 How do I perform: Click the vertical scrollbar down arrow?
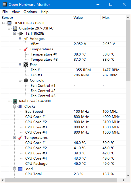(x=128, y=175)
